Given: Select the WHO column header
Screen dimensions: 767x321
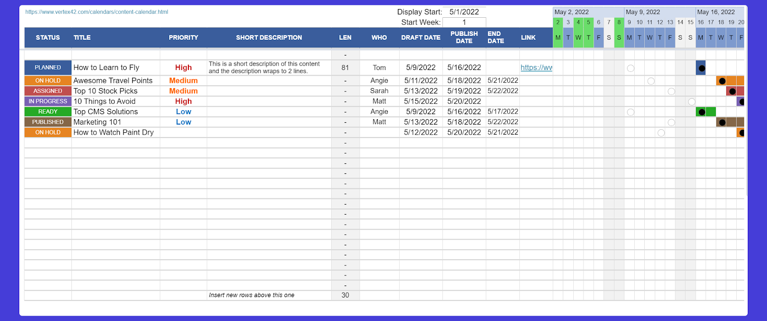Looking at the screenshot, I should coord(379,37).
